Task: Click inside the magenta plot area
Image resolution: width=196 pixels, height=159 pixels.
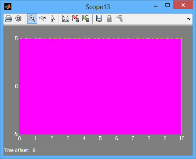Action: coord(101,87)
